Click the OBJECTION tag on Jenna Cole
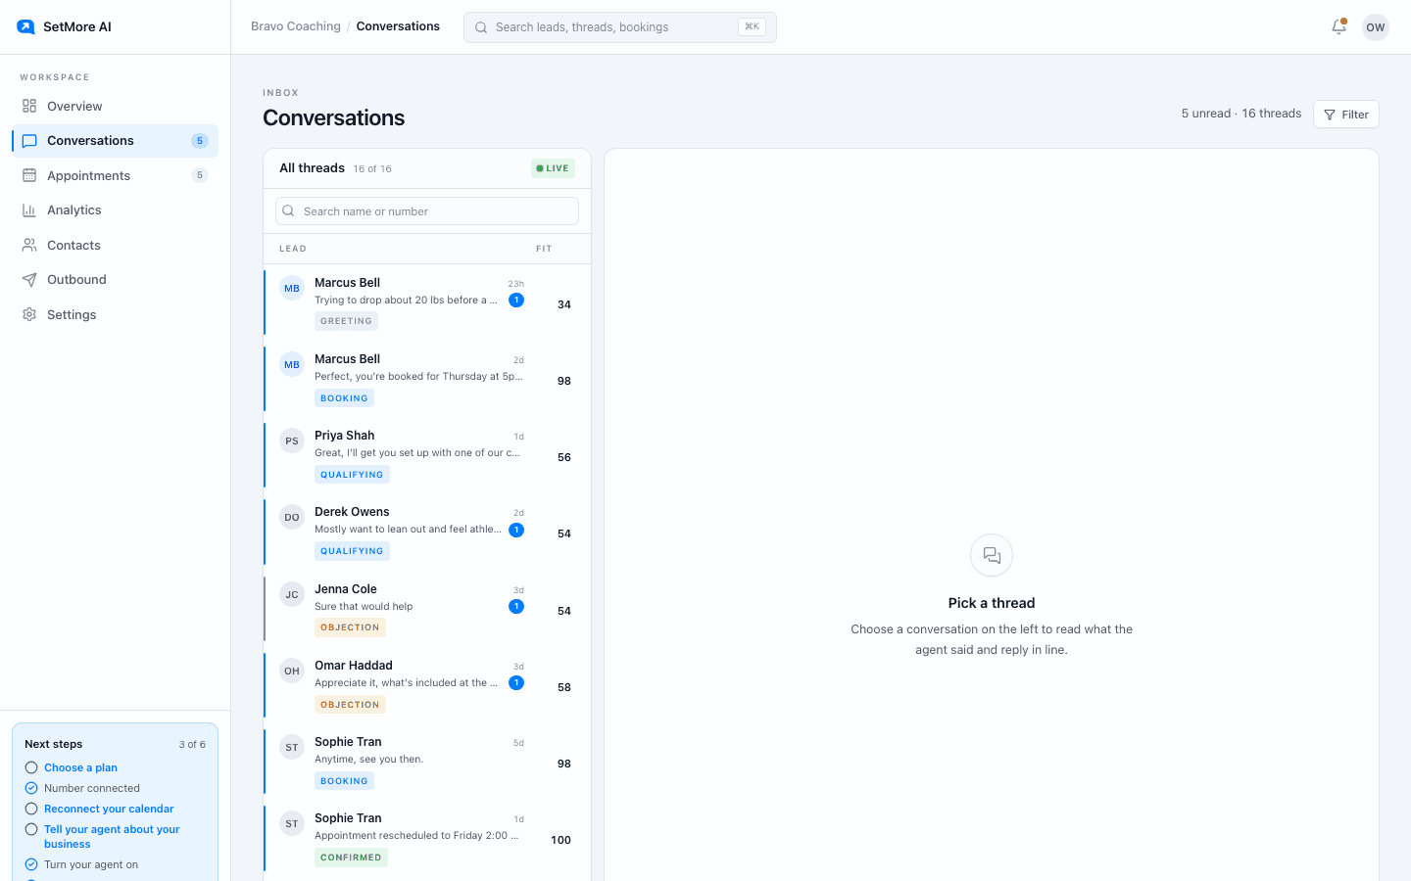 tap(350, 627)
